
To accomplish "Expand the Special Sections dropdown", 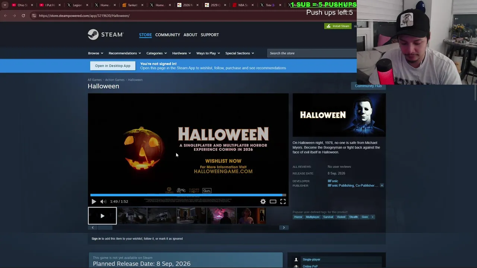I will coord(240,53).
